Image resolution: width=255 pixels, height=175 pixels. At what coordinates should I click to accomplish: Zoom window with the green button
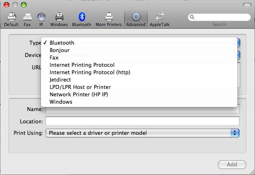[24, 5]
